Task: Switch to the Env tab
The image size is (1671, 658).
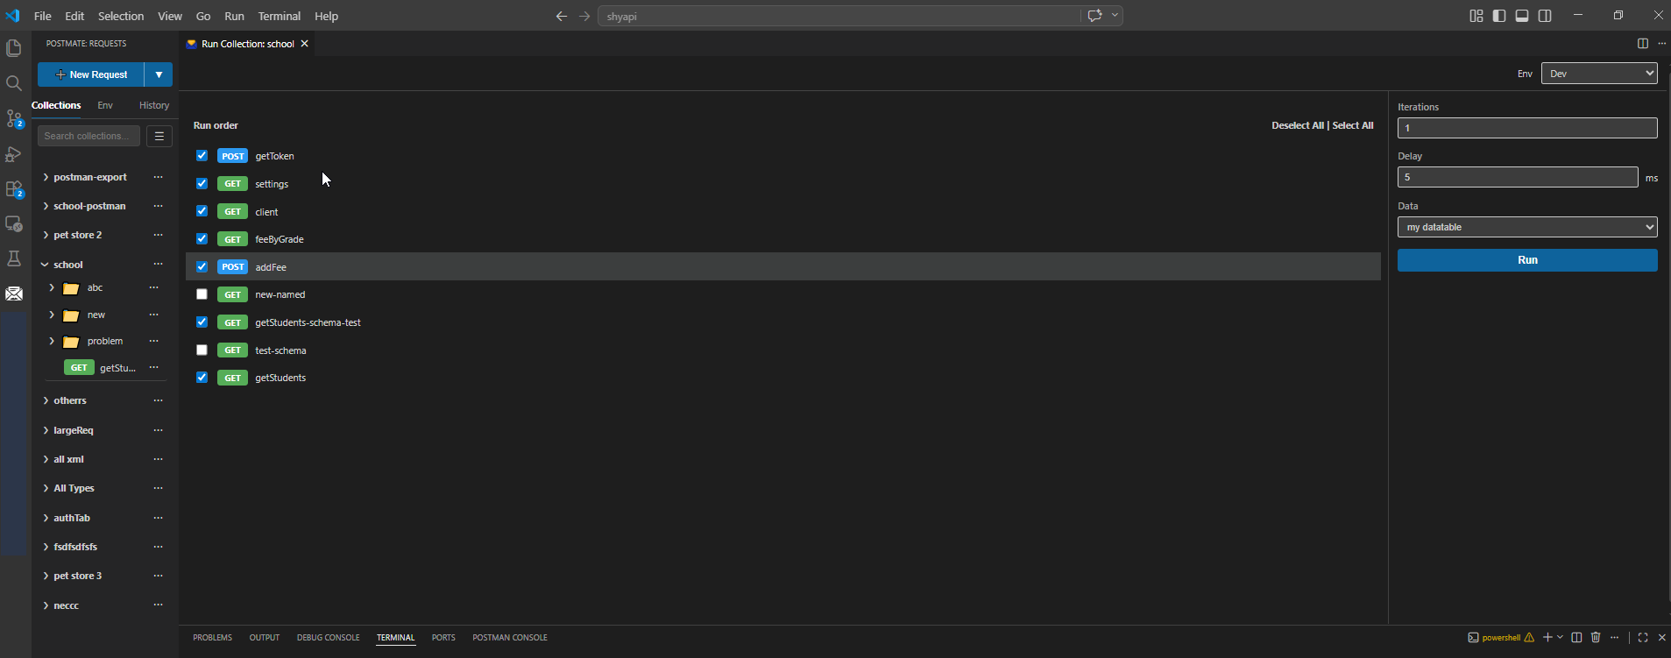Action: 105,105
